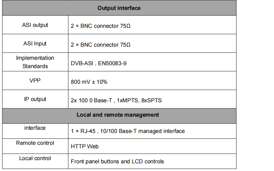Image resolution: width=274 pixels, height=171 pixels.
Task: Click the ASI output BNC connector value
Action: click(101, 26)
